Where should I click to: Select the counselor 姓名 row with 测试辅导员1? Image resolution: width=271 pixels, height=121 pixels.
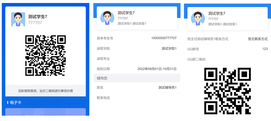[x=137, y=88]
